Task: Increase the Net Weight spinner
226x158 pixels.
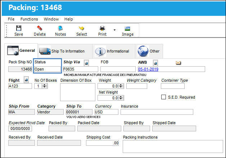Action: pos(121,97)
